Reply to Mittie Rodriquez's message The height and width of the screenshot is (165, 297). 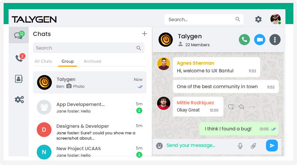coord(241,107)
